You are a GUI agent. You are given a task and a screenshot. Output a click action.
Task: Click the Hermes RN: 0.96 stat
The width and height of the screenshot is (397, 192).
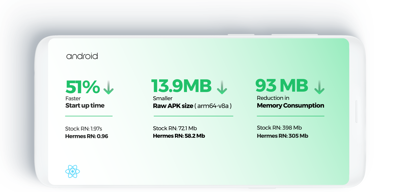click(87, 136)
